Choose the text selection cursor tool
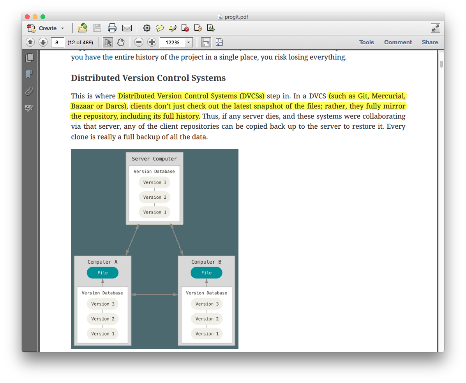466x383 pixels. click(108, 42)
